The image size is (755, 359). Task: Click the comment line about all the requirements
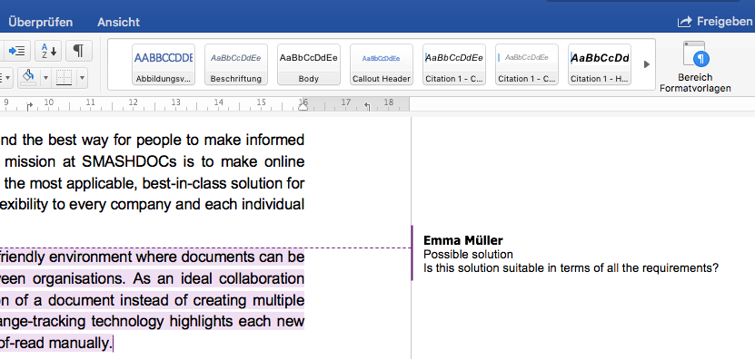[571, 268]
